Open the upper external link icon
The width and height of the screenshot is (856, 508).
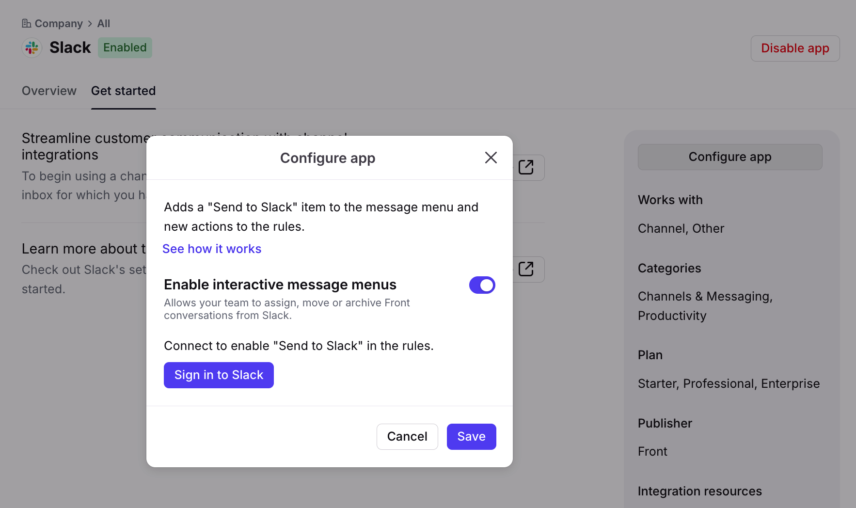click(x=526, y=167)
